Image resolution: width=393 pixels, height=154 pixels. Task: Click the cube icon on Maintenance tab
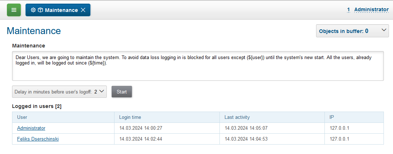pos(40,10)
